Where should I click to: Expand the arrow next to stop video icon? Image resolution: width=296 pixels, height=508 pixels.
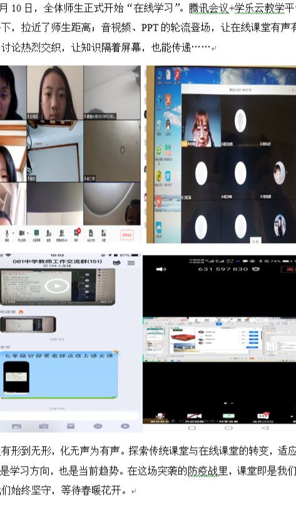(x=28, y=232)
